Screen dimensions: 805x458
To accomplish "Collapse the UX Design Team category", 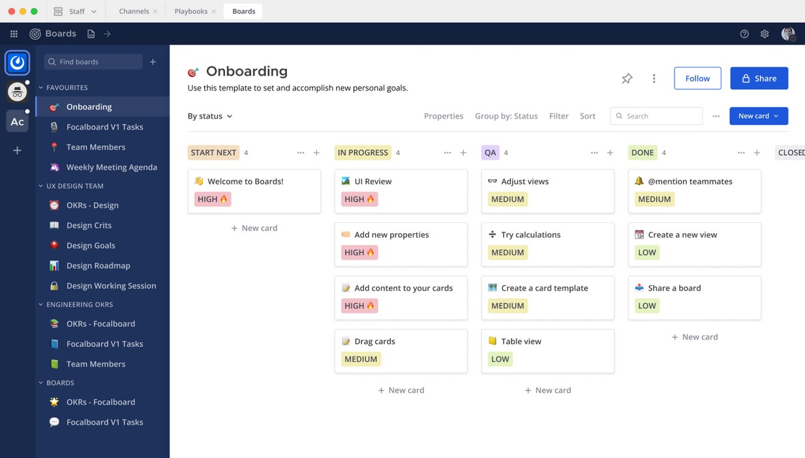I will (x=41, y=186).
